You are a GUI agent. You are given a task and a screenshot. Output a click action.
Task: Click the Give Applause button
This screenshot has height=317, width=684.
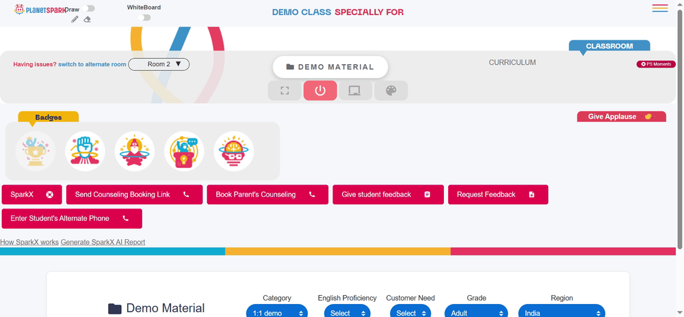click(621, 117)
